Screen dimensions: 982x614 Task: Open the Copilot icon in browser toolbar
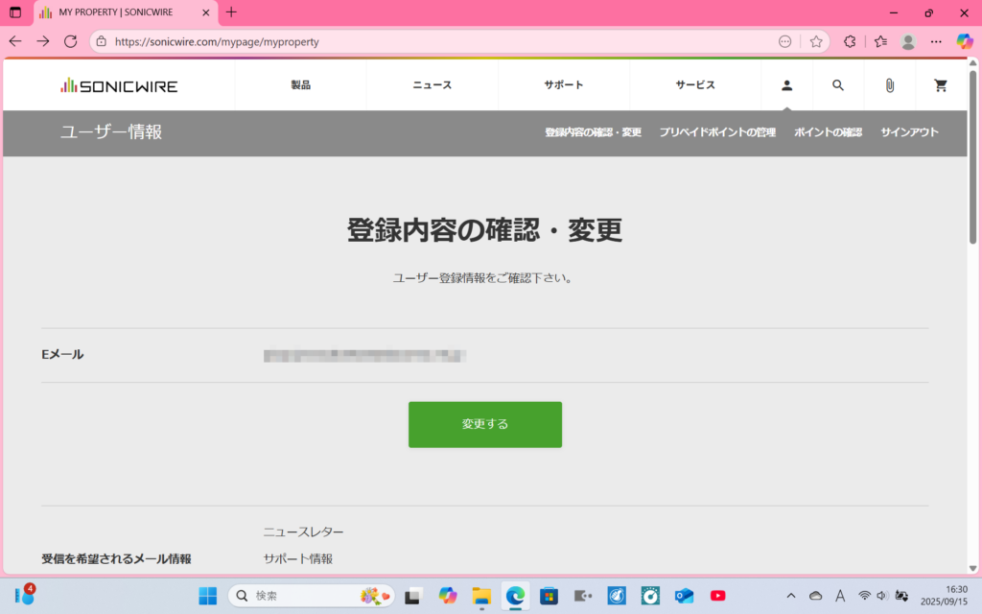[x=965, y=42]
